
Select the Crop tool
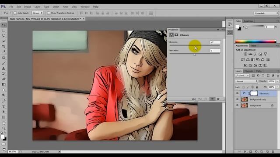coord(4,47)
